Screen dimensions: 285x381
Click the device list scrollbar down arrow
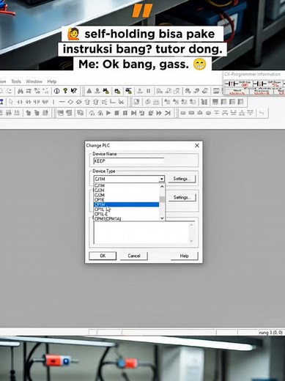(162, 218)
